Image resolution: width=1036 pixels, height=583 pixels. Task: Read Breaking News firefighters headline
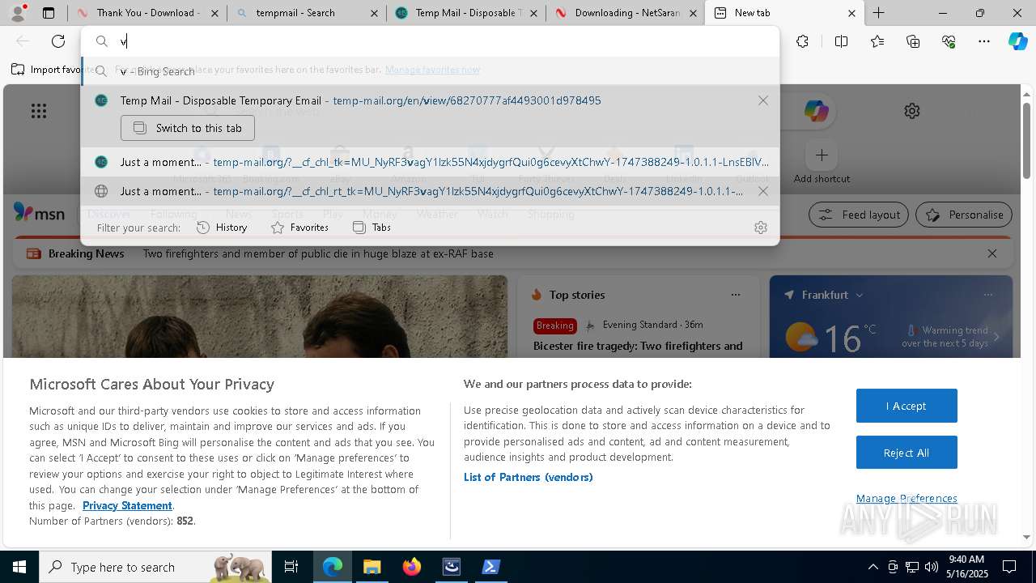[318, 253]
